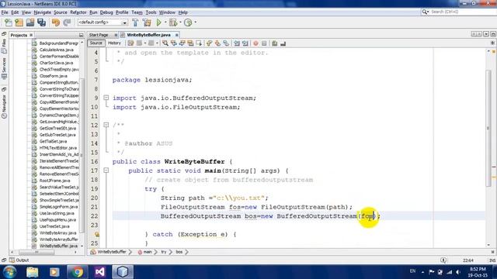Click bos in the breadcrumb bar
The image size is (497, 279).
coord(179,252)
